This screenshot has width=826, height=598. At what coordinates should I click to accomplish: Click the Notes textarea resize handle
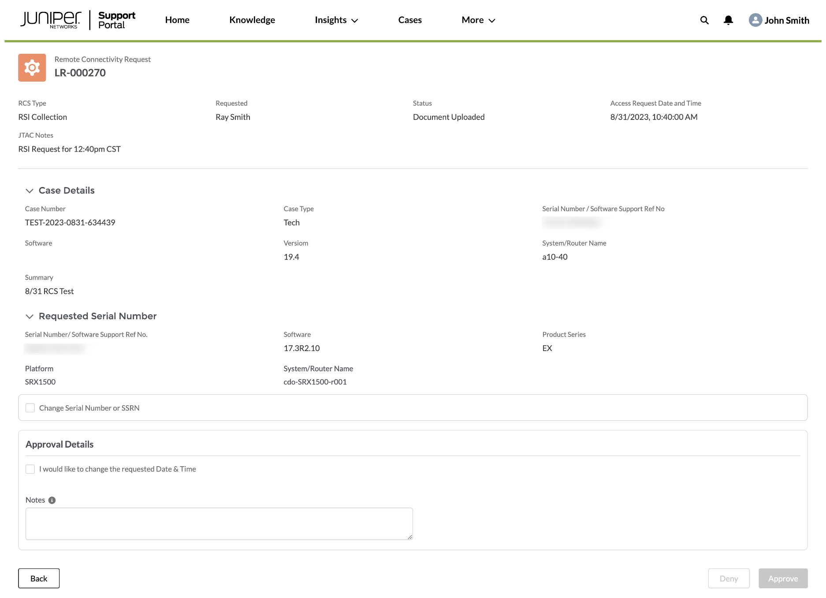[x=409, y=537]
